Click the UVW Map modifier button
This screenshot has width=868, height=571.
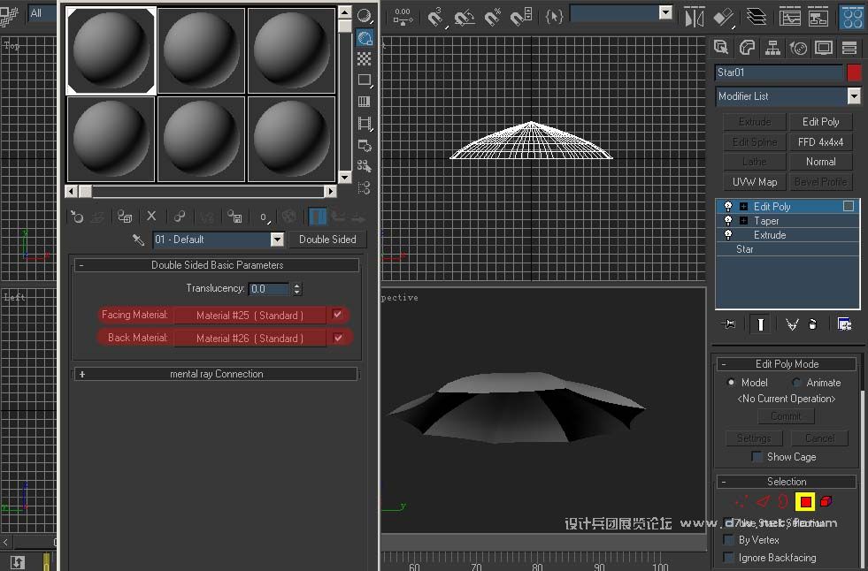(x=755, y=182)
